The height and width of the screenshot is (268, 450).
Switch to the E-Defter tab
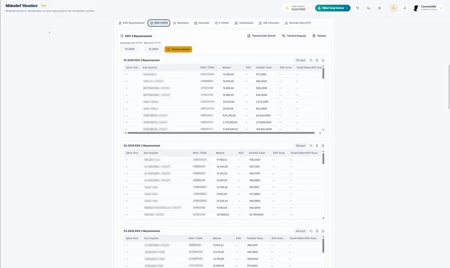tap(222, 23)
